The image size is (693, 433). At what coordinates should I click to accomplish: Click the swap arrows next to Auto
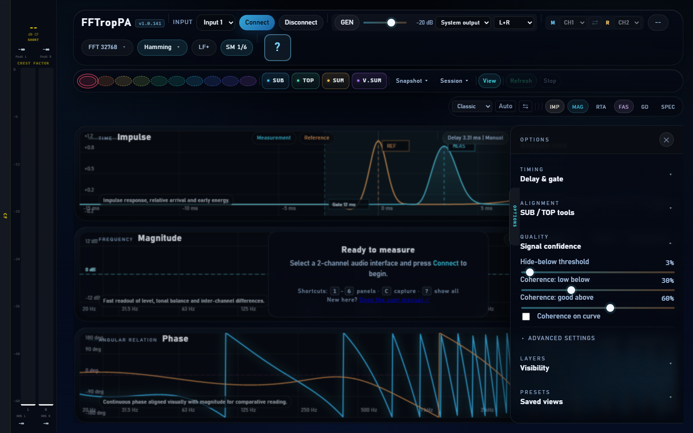pyautogui.click(x=526, y=106)
